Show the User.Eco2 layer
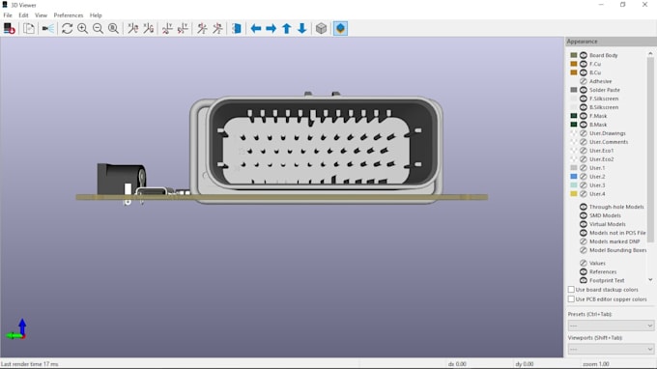The height and width of the screenshot is (369, 657). (584, 159)
